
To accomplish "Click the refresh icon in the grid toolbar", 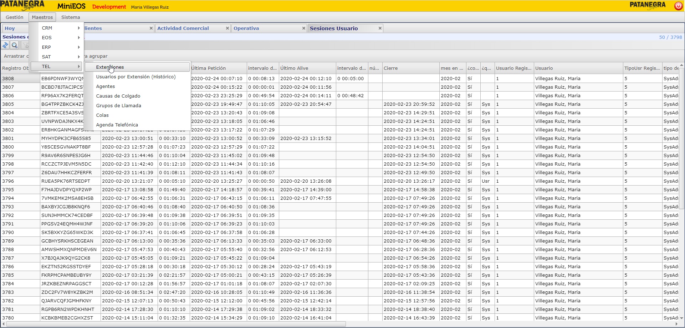I will (x=5, y=45).
